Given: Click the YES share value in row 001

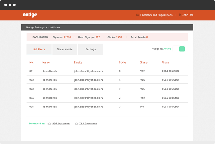Looking at the screenshot, I should [143, 71].
